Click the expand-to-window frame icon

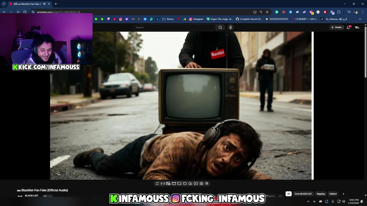[x=179, y=183]
